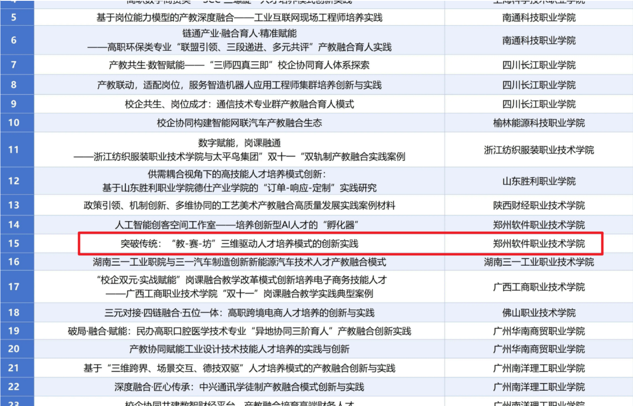Click row number 5 cell
The height and width of the screenshot is (406, 633).
pos(14,17)
